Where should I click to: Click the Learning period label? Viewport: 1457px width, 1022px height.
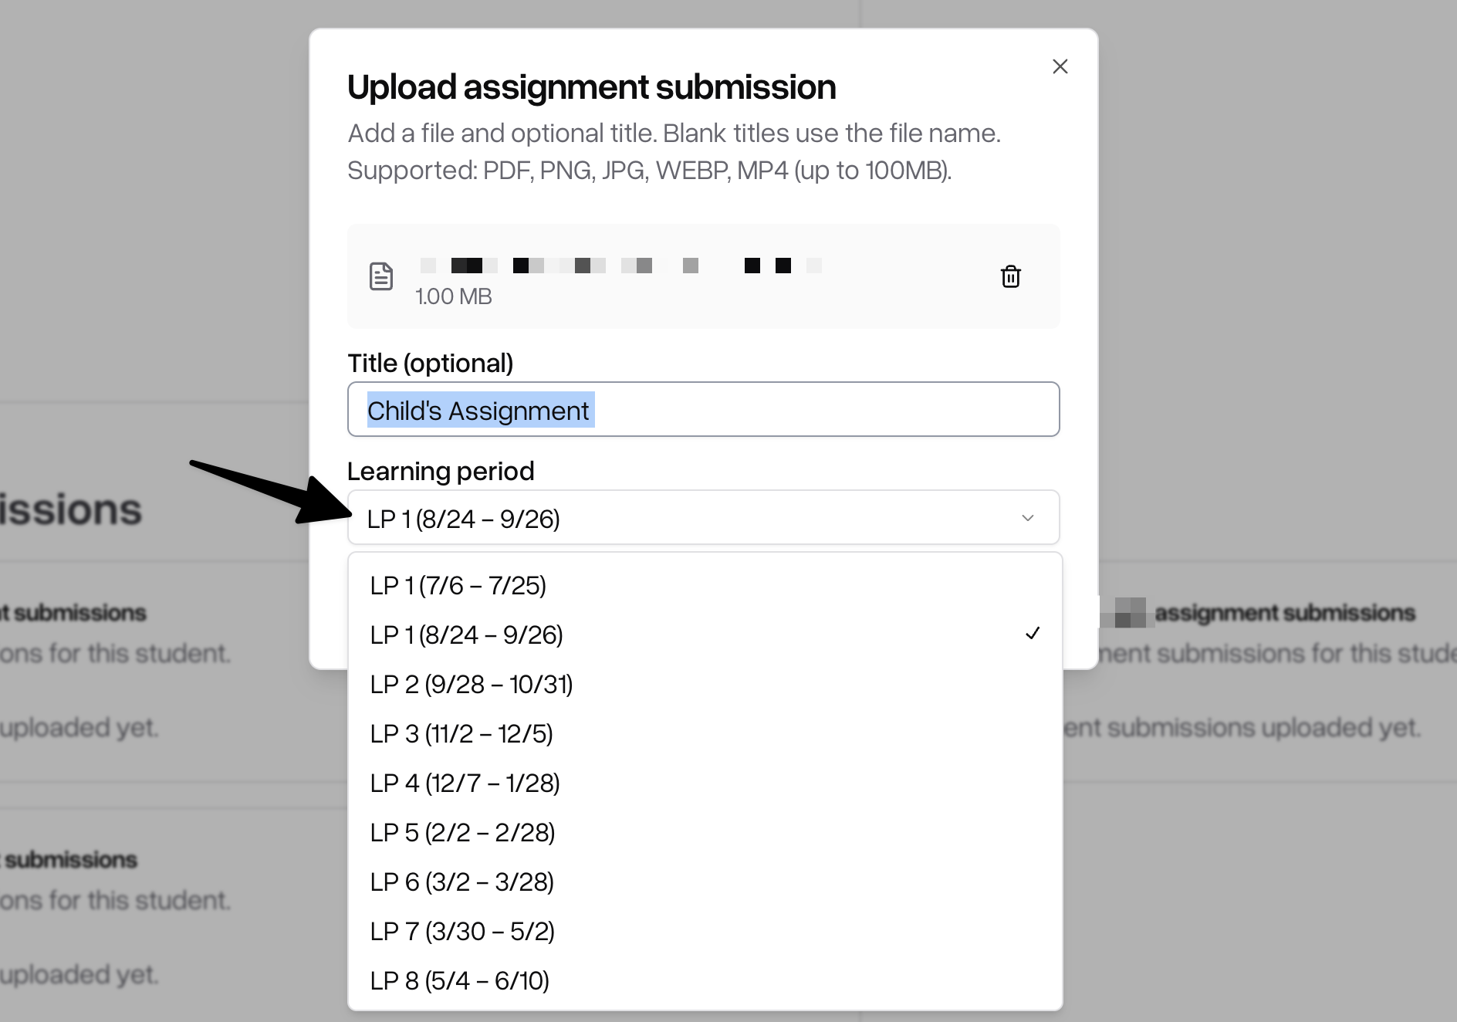(441, 471)
